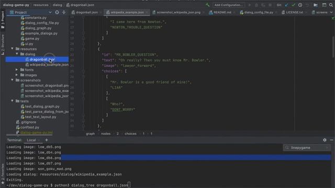Click terminal search field with linepygame
This screenshot has width=335, height=188.
(307, 147)
